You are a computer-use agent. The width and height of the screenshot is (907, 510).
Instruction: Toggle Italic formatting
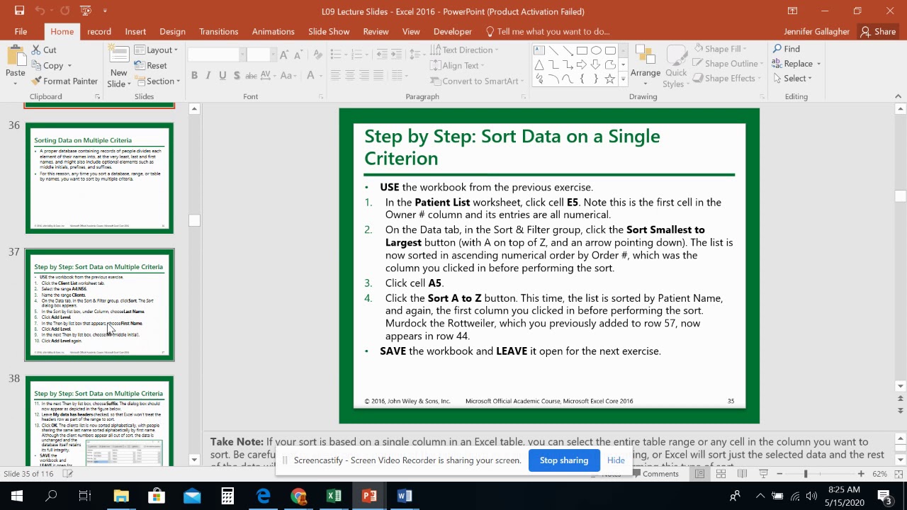click(x=208, y=76)
